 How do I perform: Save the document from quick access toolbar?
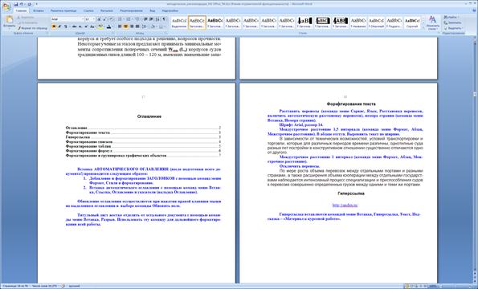[x=16, y=4]
